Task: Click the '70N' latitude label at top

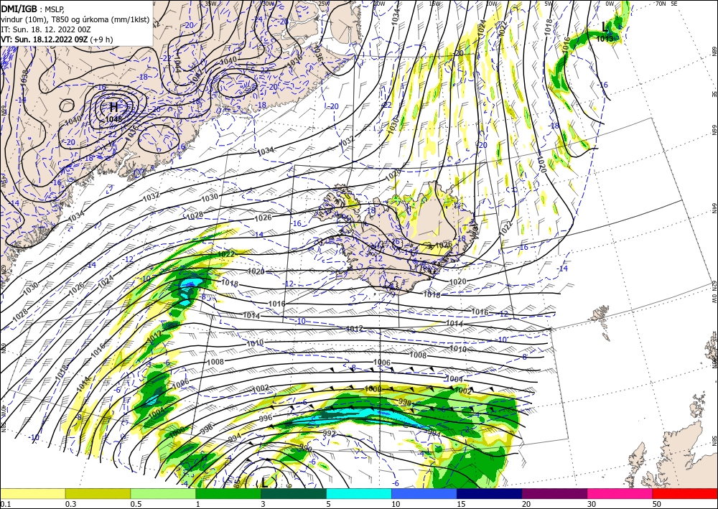Action: point(661,4)
